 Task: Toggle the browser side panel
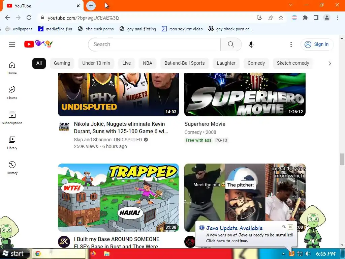316,18
